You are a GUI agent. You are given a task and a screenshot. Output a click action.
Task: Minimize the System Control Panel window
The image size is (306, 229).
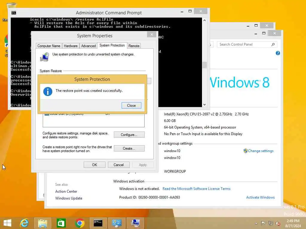click(x=256, y=34)
